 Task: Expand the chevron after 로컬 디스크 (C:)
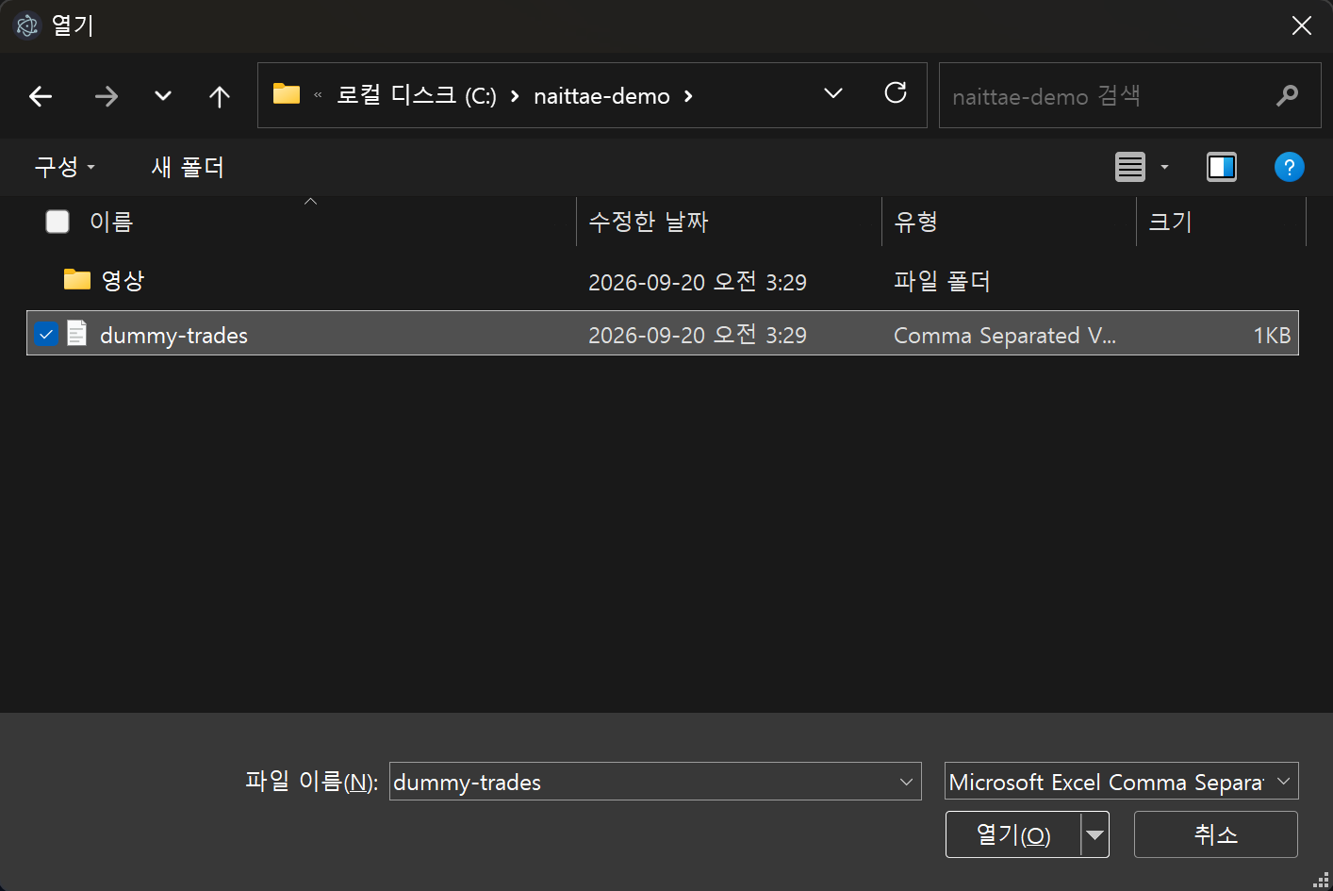click(x=515, y=96)
